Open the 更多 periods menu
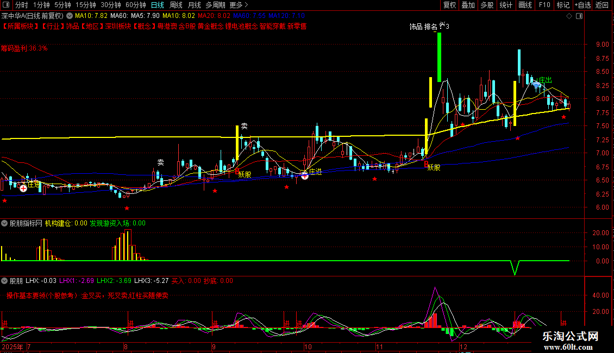 [239, 5]
